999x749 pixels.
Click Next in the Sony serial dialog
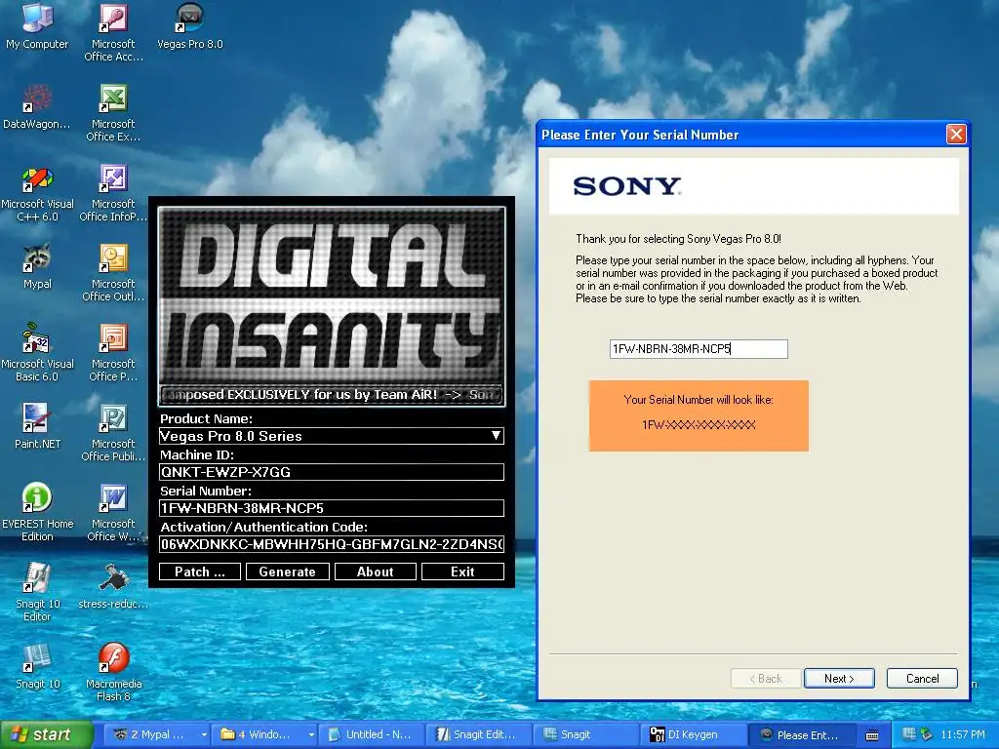click(839, 679)
